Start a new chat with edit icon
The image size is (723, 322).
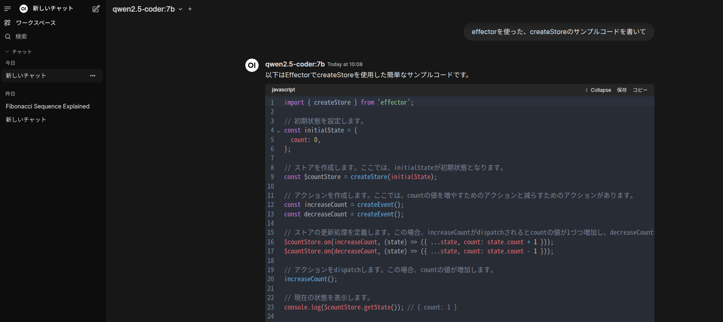click(x=96, y=9)
